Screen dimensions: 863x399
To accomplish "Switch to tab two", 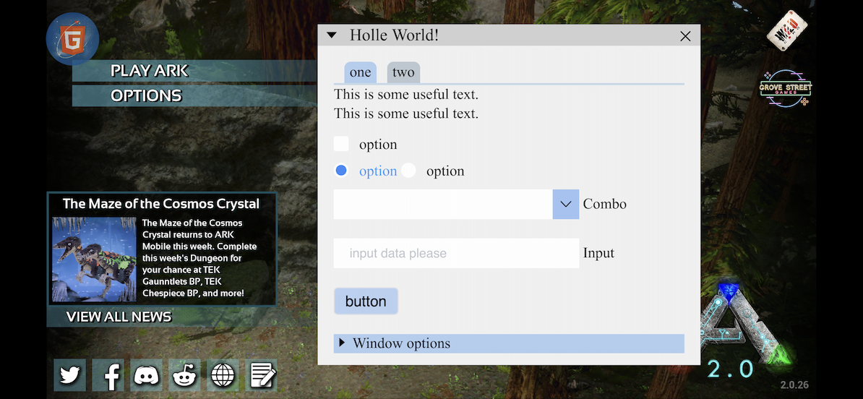I will pos(403,73).
